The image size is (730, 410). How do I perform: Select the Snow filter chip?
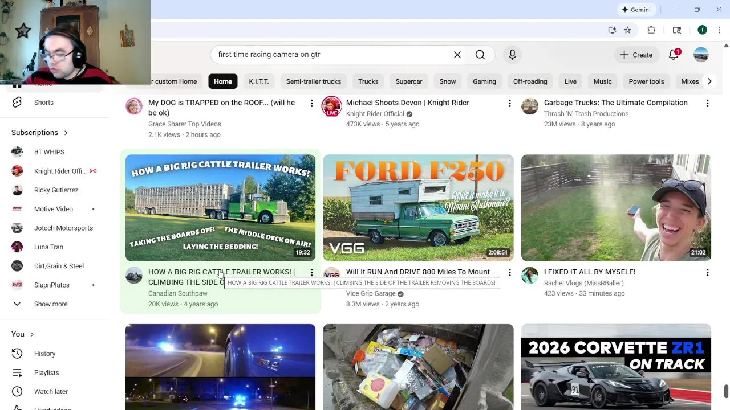point(448,81)
